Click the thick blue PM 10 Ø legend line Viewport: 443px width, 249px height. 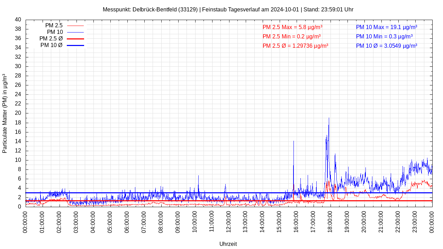pos(75,45)
